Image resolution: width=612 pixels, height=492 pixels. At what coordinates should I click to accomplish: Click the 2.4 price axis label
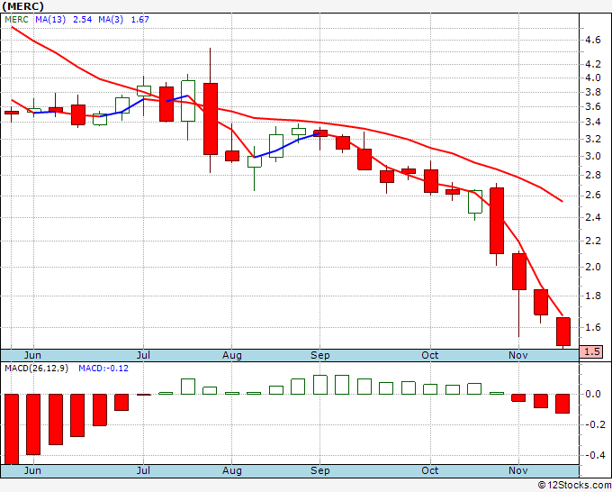[x=592, y=217]
